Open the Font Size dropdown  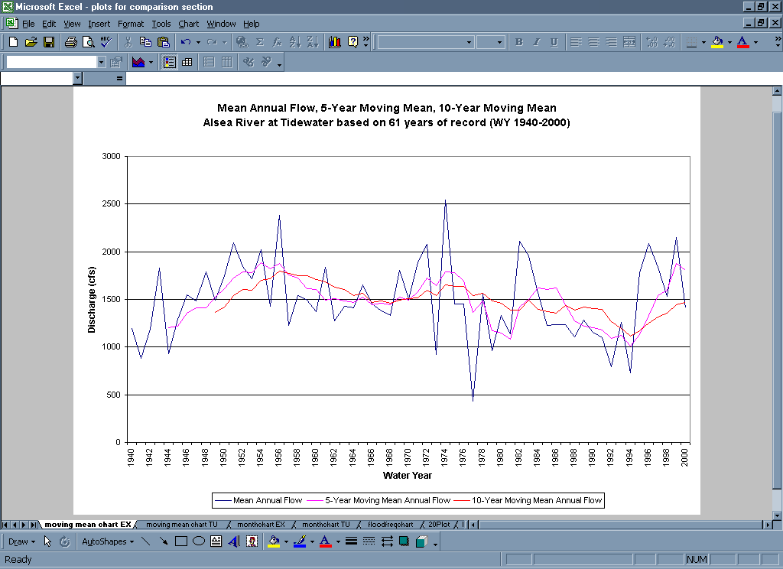(500, 42)
